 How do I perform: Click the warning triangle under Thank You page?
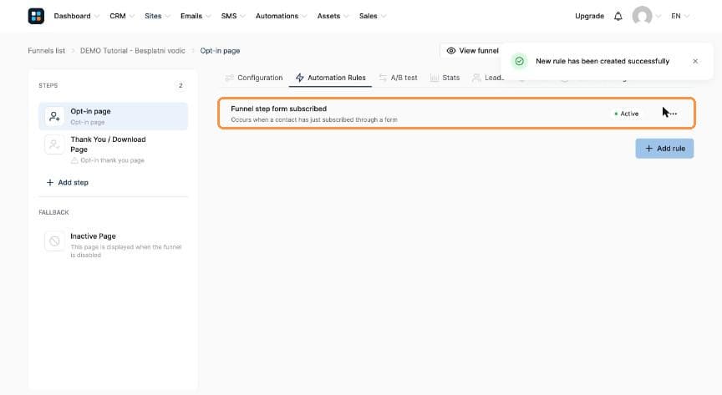click(x=74, y=160)
